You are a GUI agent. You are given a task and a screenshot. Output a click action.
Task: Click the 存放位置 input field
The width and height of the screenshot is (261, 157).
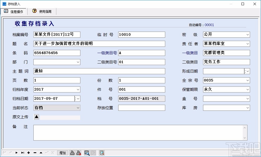(x=142, y=108)
